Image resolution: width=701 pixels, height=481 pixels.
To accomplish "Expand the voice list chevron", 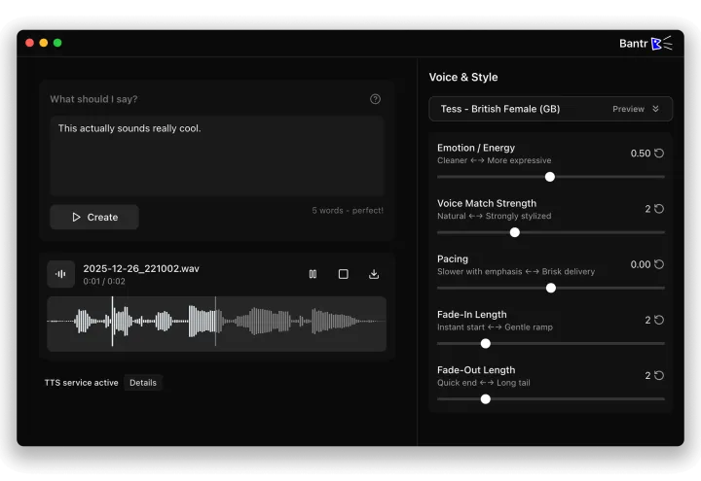I will tap(655, 109).
